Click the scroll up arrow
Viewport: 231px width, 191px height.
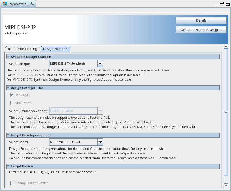coord(226,46)
